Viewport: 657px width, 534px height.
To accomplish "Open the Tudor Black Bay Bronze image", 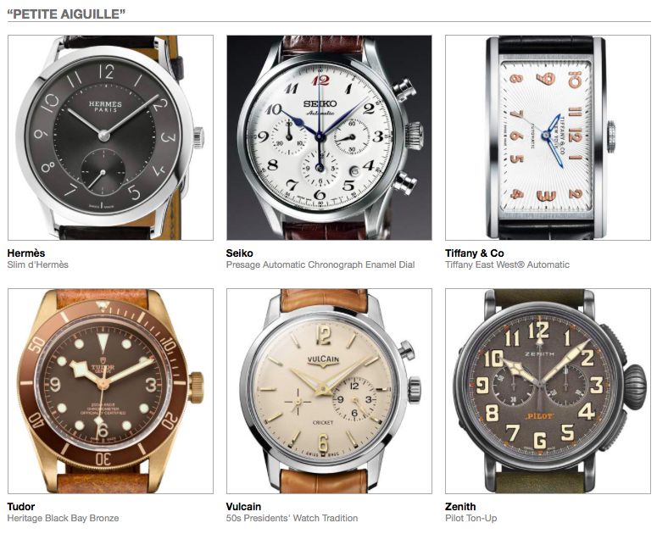I will tap(110, 392).
